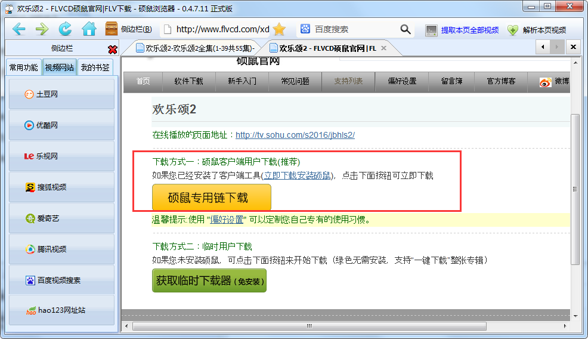Open the tv.sohu.com/s2016/jbhls2 link

click(295, 135)
